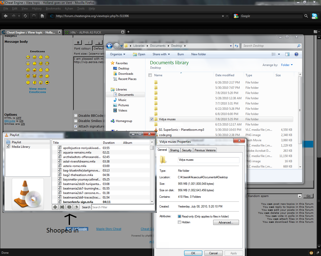Check Disable BBCode option
321x256 pixels.
(x=76, y=115)
